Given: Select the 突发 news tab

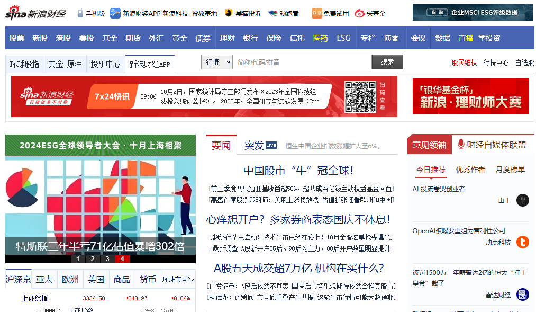Looking at the screenshot, I should [254, 145].
